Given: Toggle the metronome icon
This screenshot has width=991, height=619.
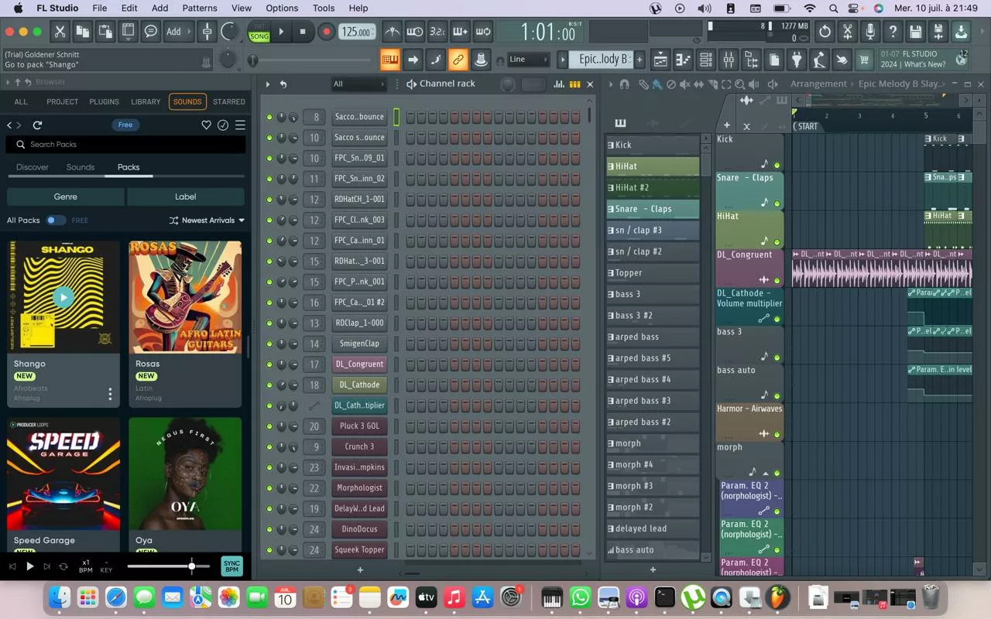Looking at the screenshot, I should tap(393, 32).
